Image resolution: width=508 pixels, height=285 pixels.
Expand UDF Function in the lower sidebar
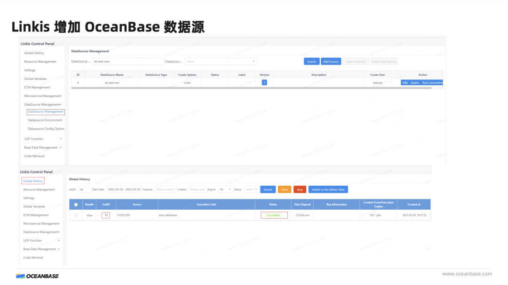click(41, 241)
